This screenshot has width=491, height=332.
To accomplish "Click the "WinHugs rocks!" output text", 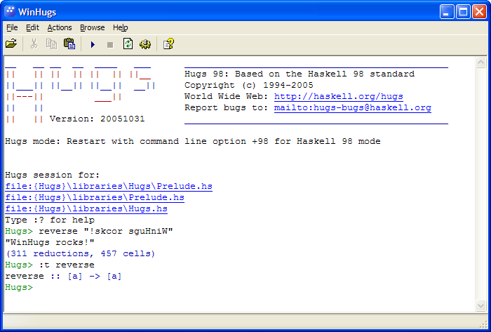I will [x=50, y=242].
